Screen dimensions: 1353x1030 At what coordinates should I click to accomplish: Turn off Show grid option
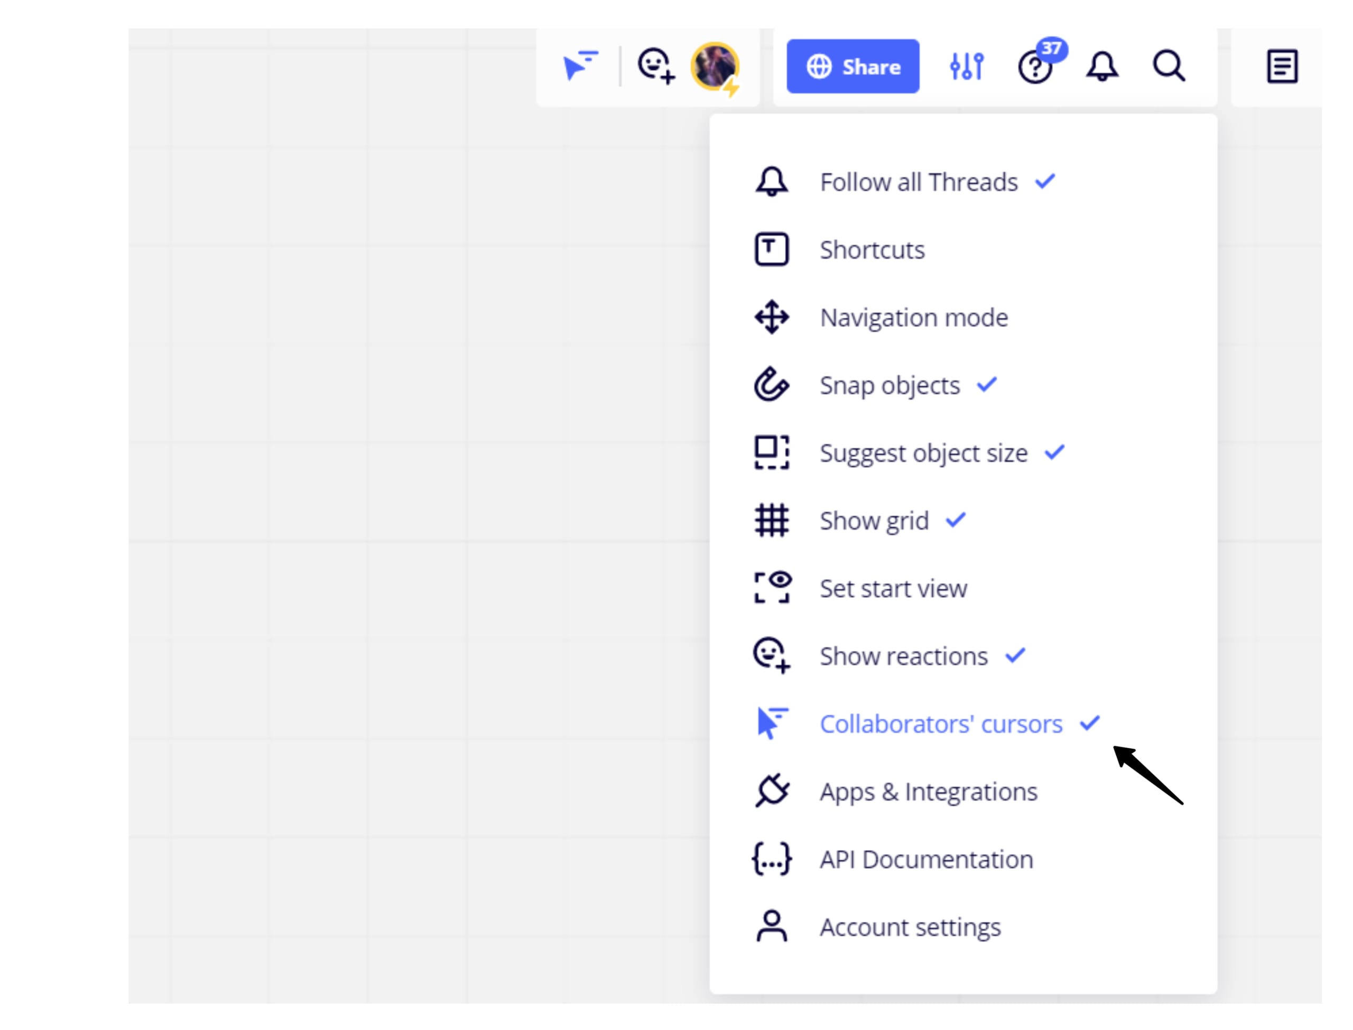coord(874,521)
